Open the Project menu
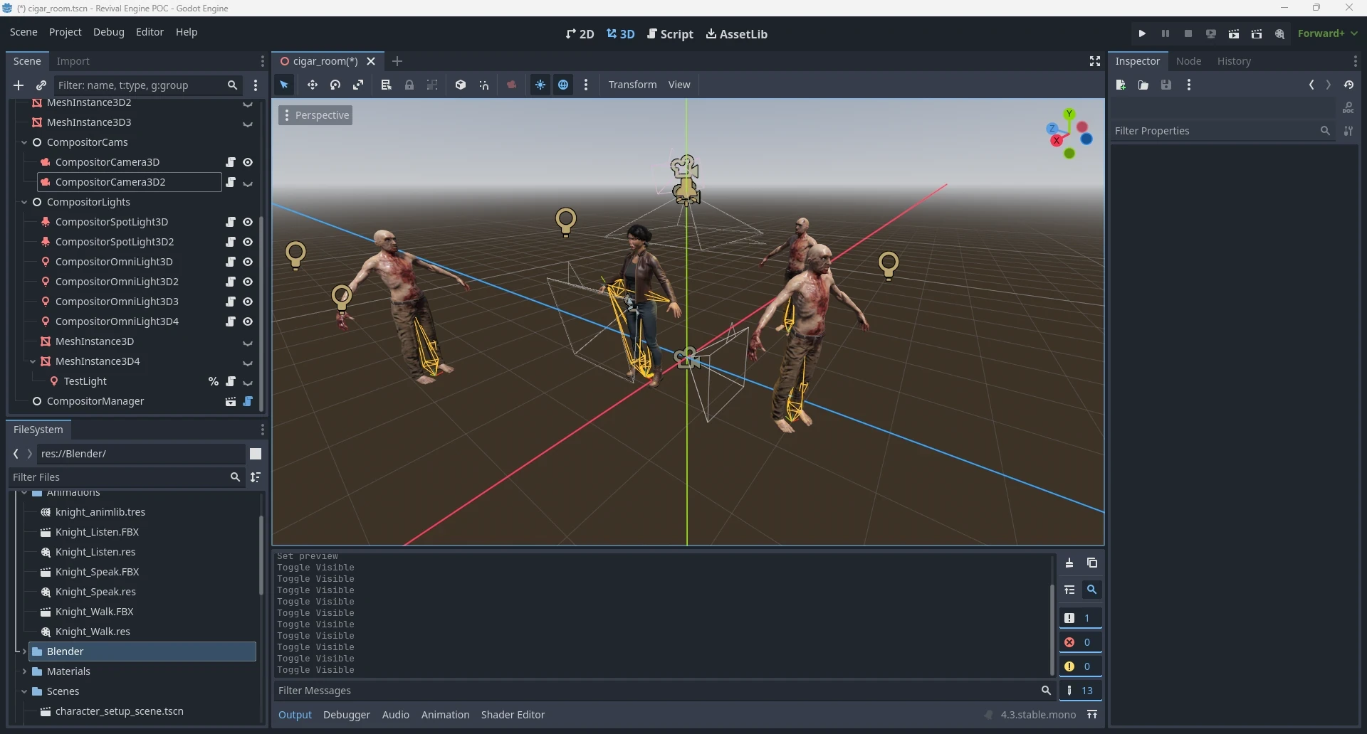Screen dimensions: 1367x734 tap(66, 32)
